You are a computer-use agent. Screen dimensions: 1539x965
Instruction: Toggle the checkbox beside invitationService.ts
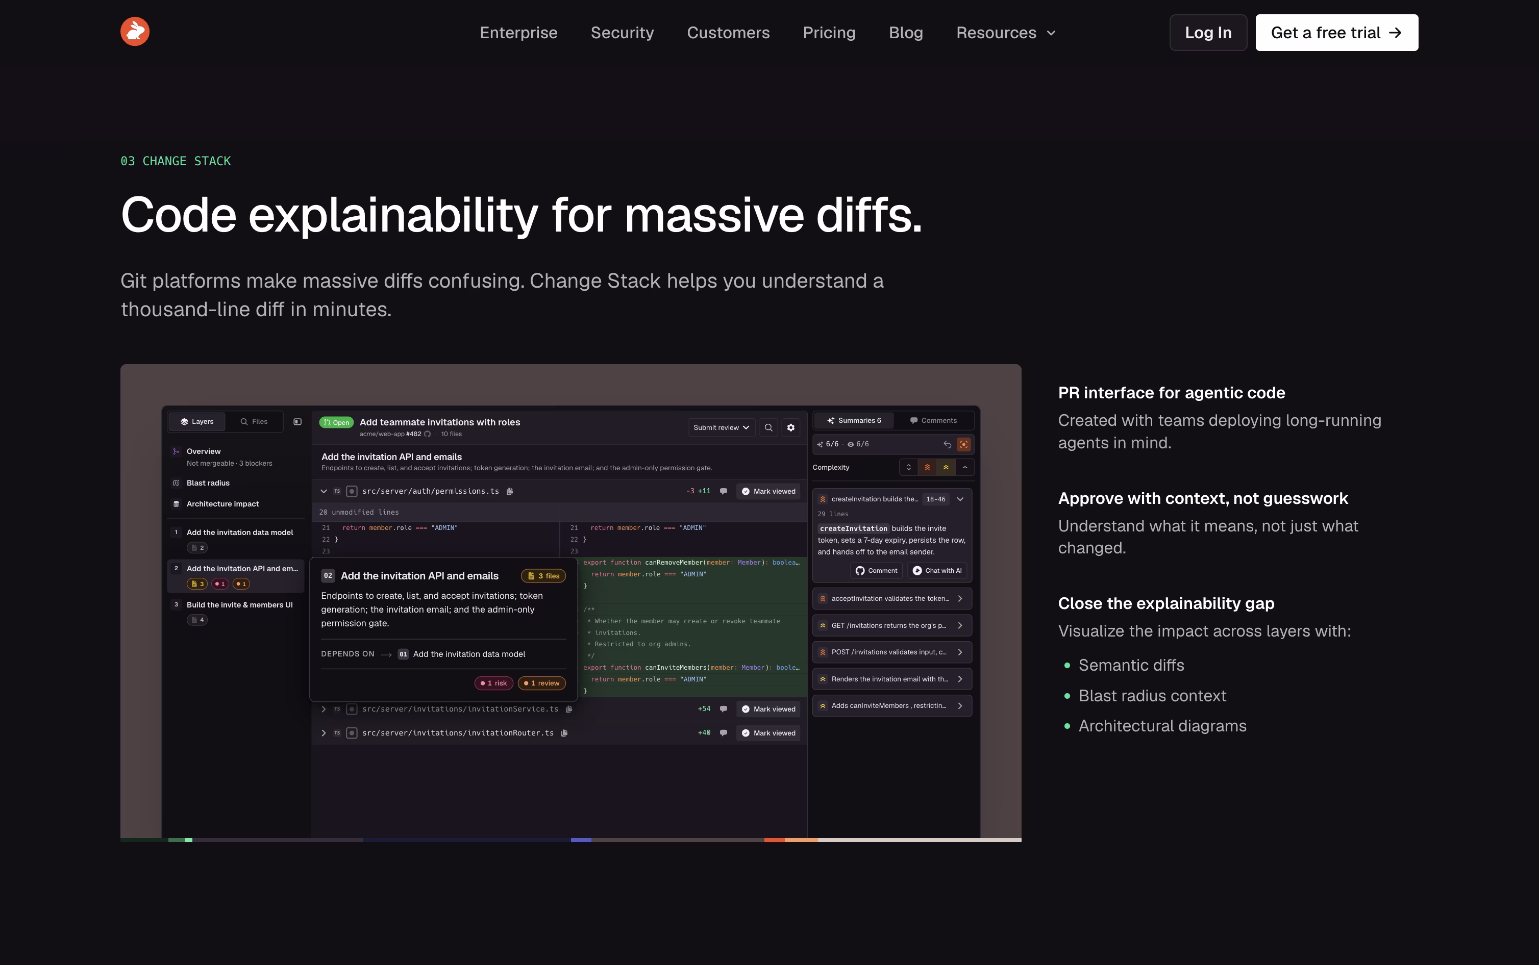(x=351, y=709)
